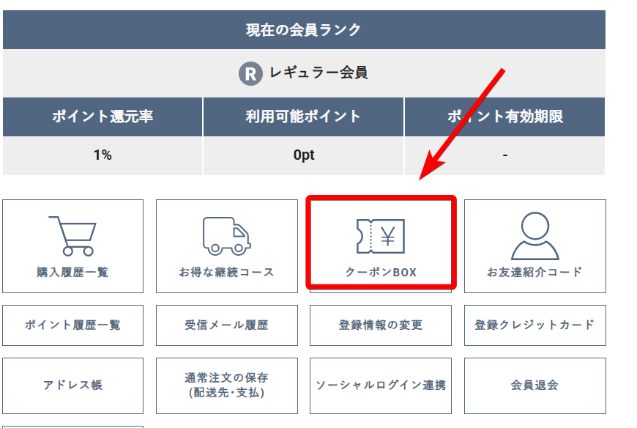
Task: Open the アドレス帳 address book
Action: click(72, 385)
